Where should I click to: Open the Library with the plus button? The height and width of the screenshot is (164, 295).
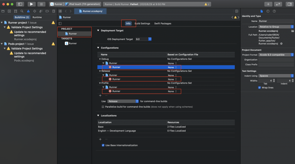[268, 4]
